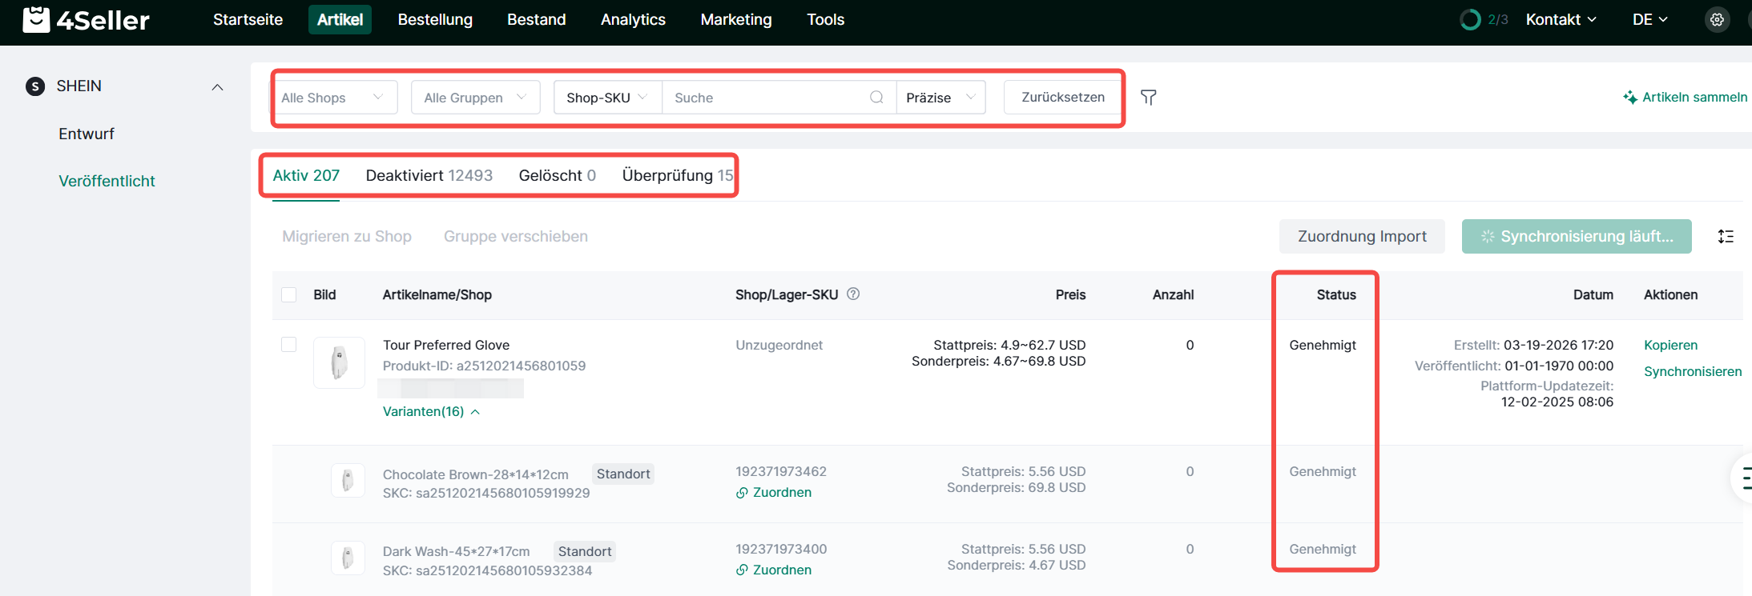Switch to the Deaktiviert tab
The height and width of the screenshot is (596, 1752).
[x=429, y=175]
